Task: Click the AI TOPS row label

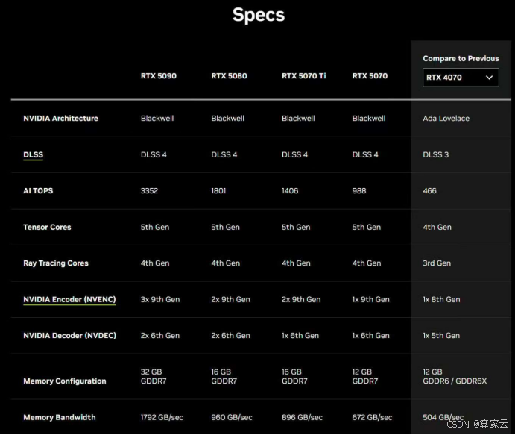Action: tap(38, 191)
